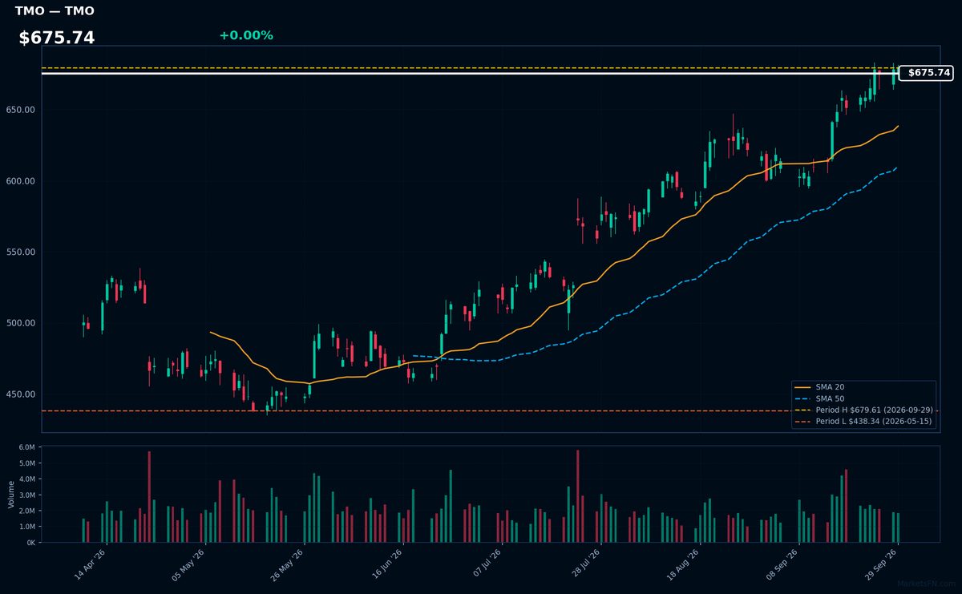Screen dimensions: 962x594
Task: Click the 16 Jun '26 date label
Action: pos(387,565)
